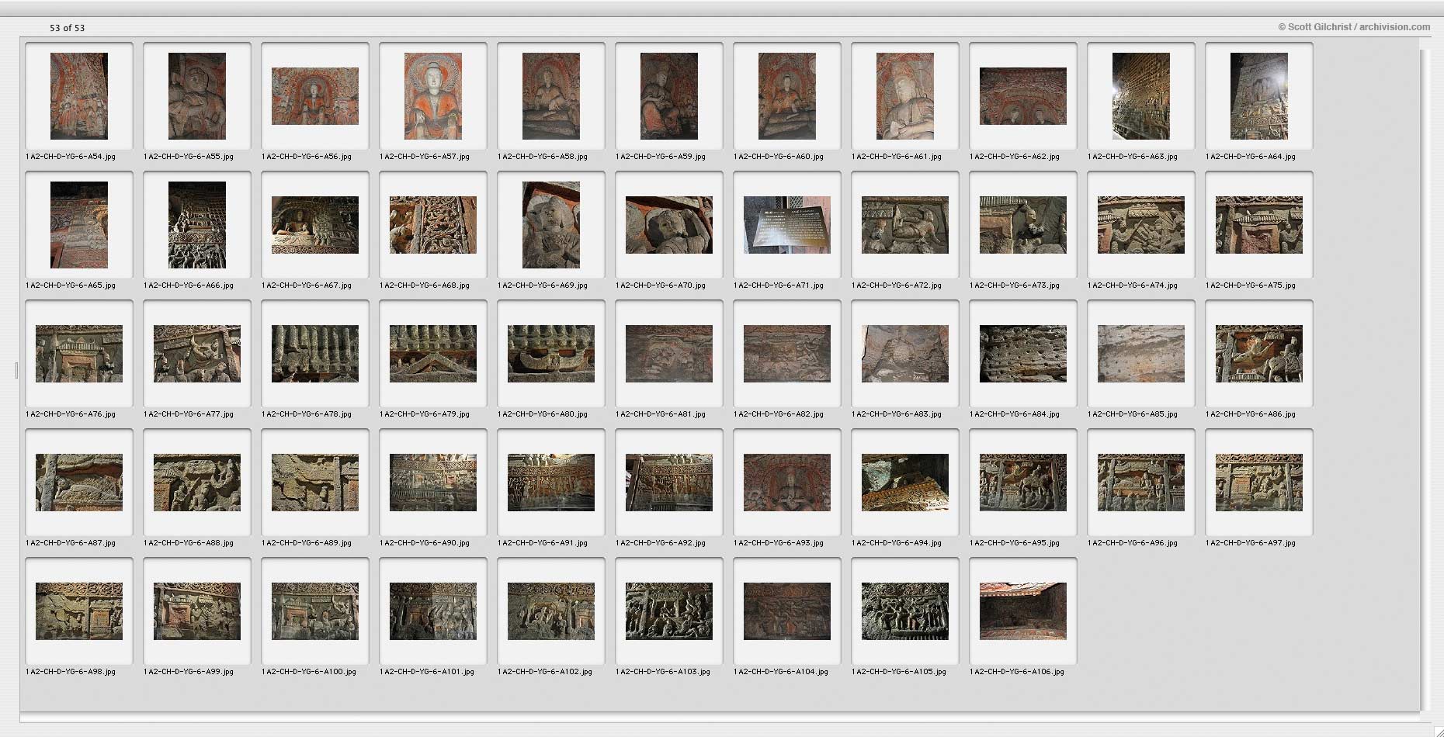
Task: Select the sign plaque thumbnail 1A2-CH-D-YG-6-A71.jpg
Action: [x=787, y=225]
